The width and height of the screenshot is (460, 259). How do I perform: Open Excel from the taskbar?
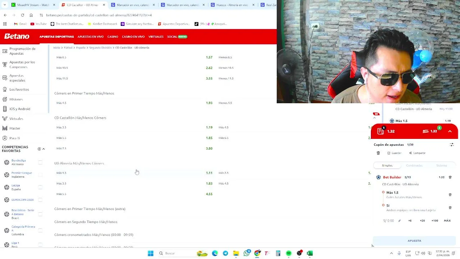(310, 253)
